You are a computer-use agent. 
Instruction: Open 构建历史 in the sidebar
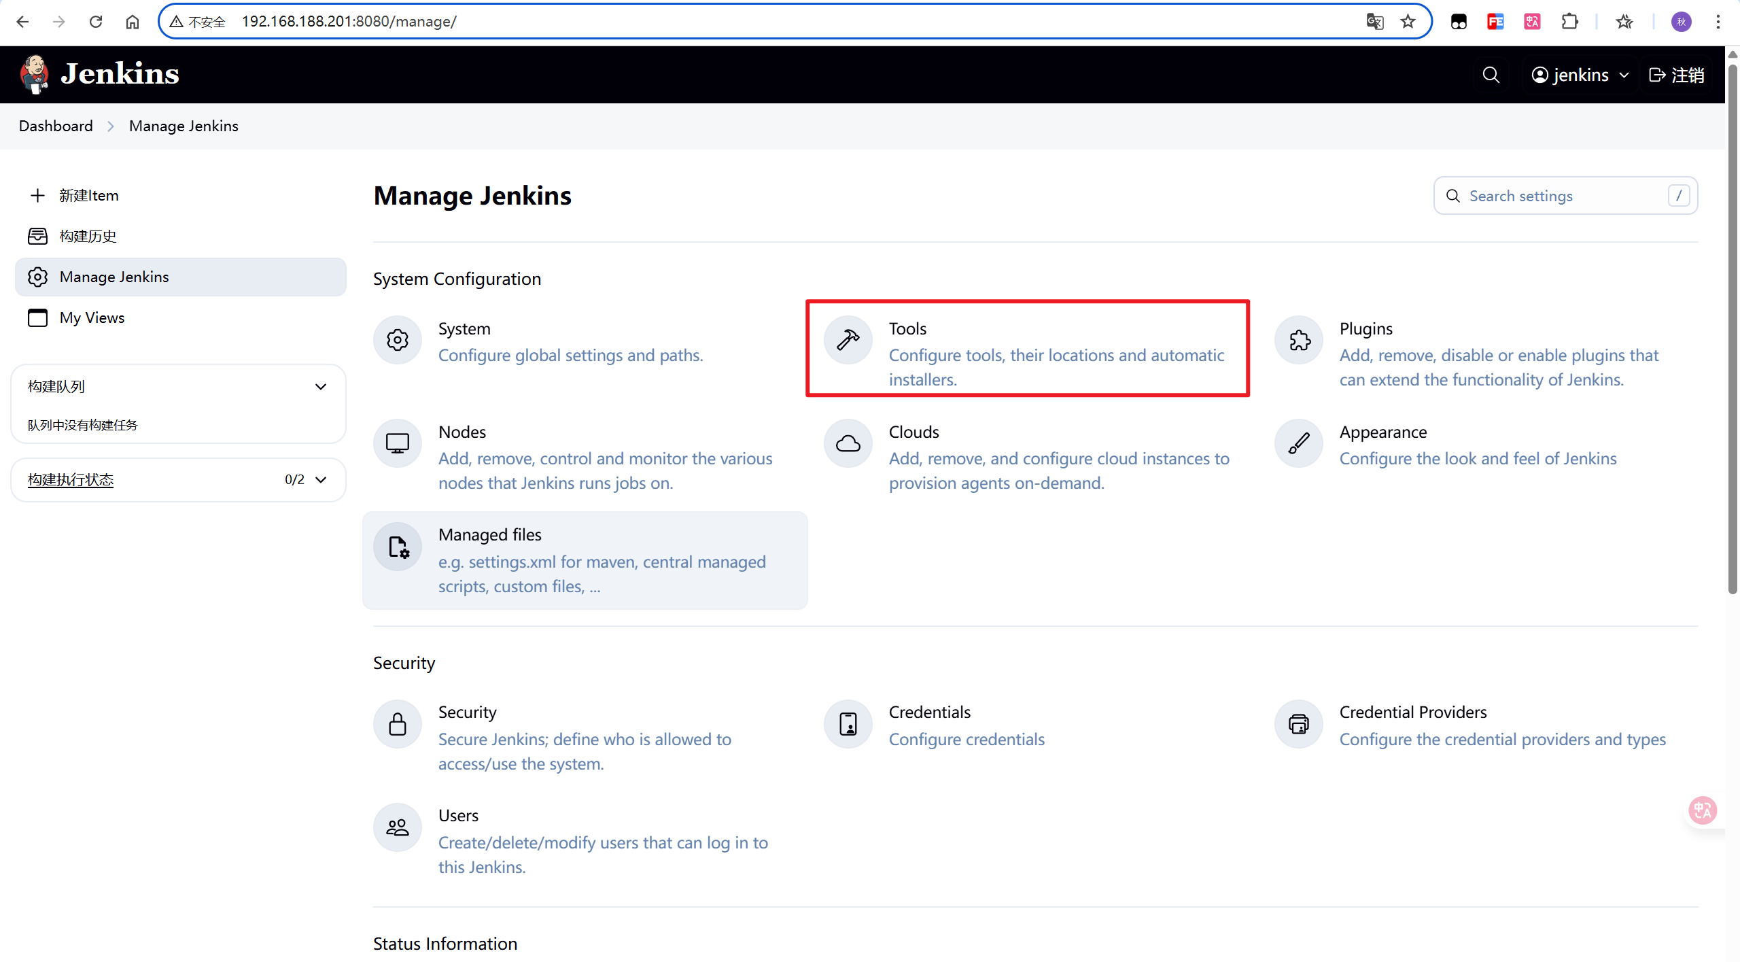point(88,236)
